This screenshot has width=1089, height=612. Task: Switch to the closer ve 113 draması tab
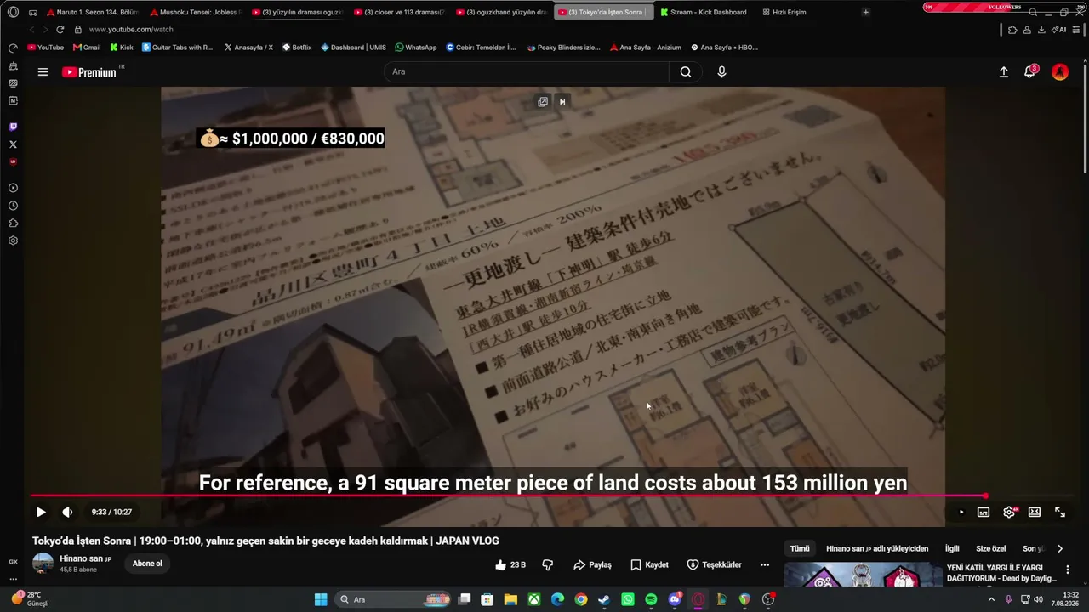pyautogui.click(x=399, y=12)
